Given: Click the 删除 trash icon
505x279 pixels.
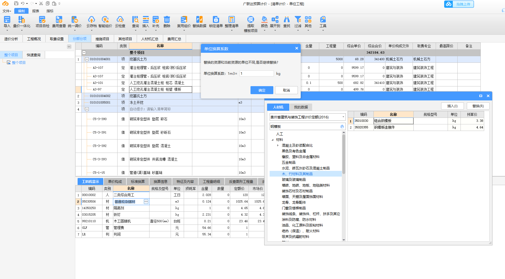Looking at the screenshot, I should pyautogui.click(x=167, y=19).
